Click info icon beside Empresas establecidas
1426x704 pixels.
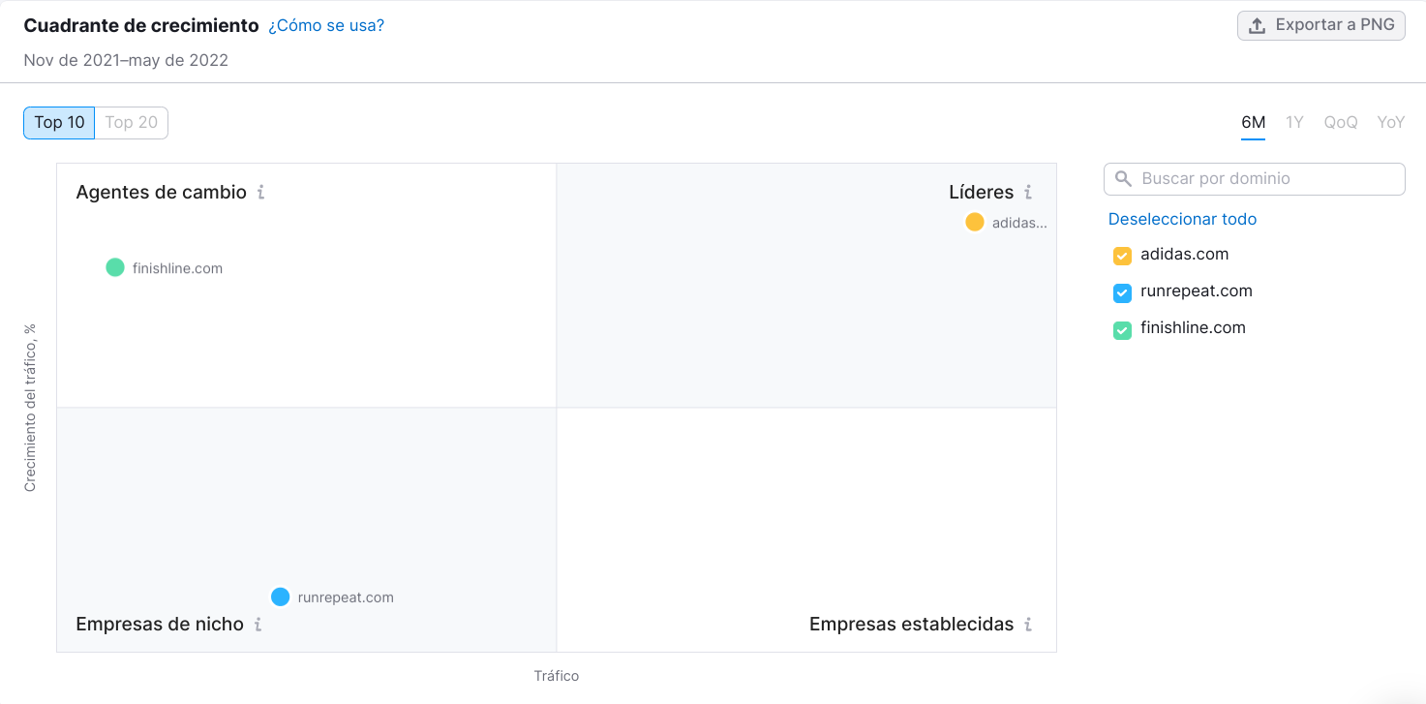tap(1028, 625)
